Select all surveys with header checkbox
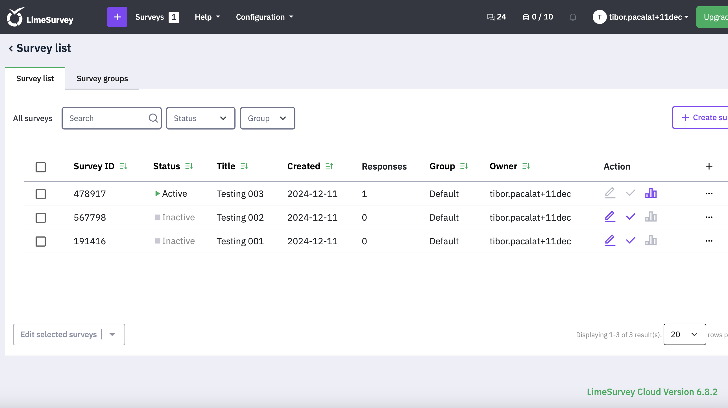Viewport: 728px width, 408px height. point(40,167)
